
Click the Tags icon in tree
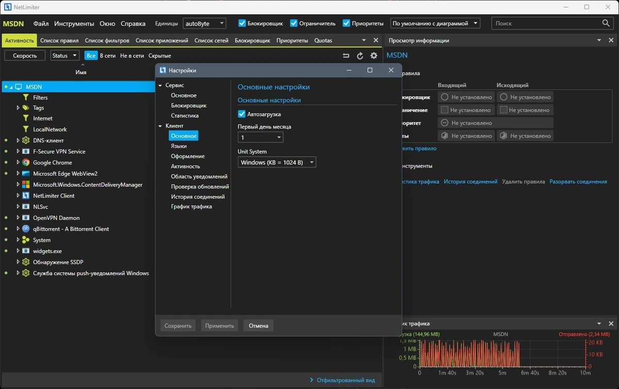pos(26,108)
